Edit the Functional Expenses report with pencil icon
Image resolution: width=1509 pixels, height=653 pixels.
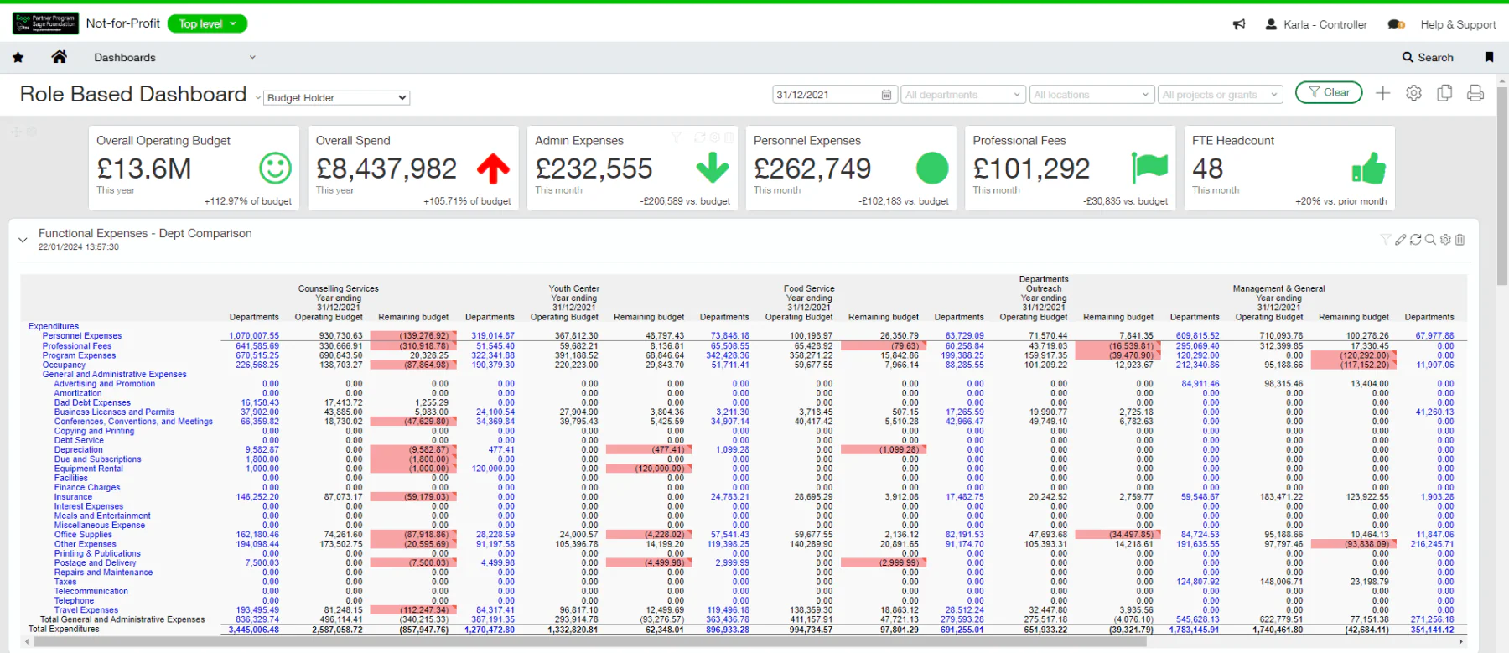click(1400, 240)
